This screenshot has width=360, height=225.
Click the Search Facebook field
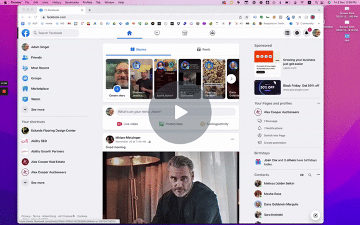tap(56, 33)
